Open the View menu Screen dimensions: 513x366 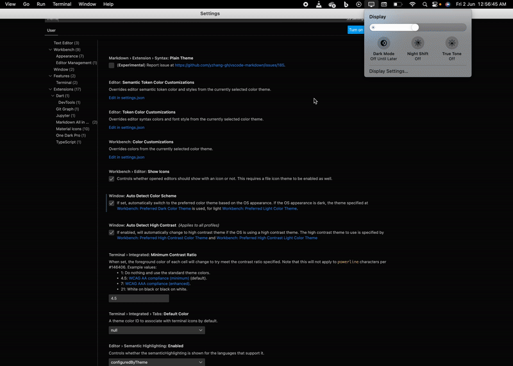(10, 4)
